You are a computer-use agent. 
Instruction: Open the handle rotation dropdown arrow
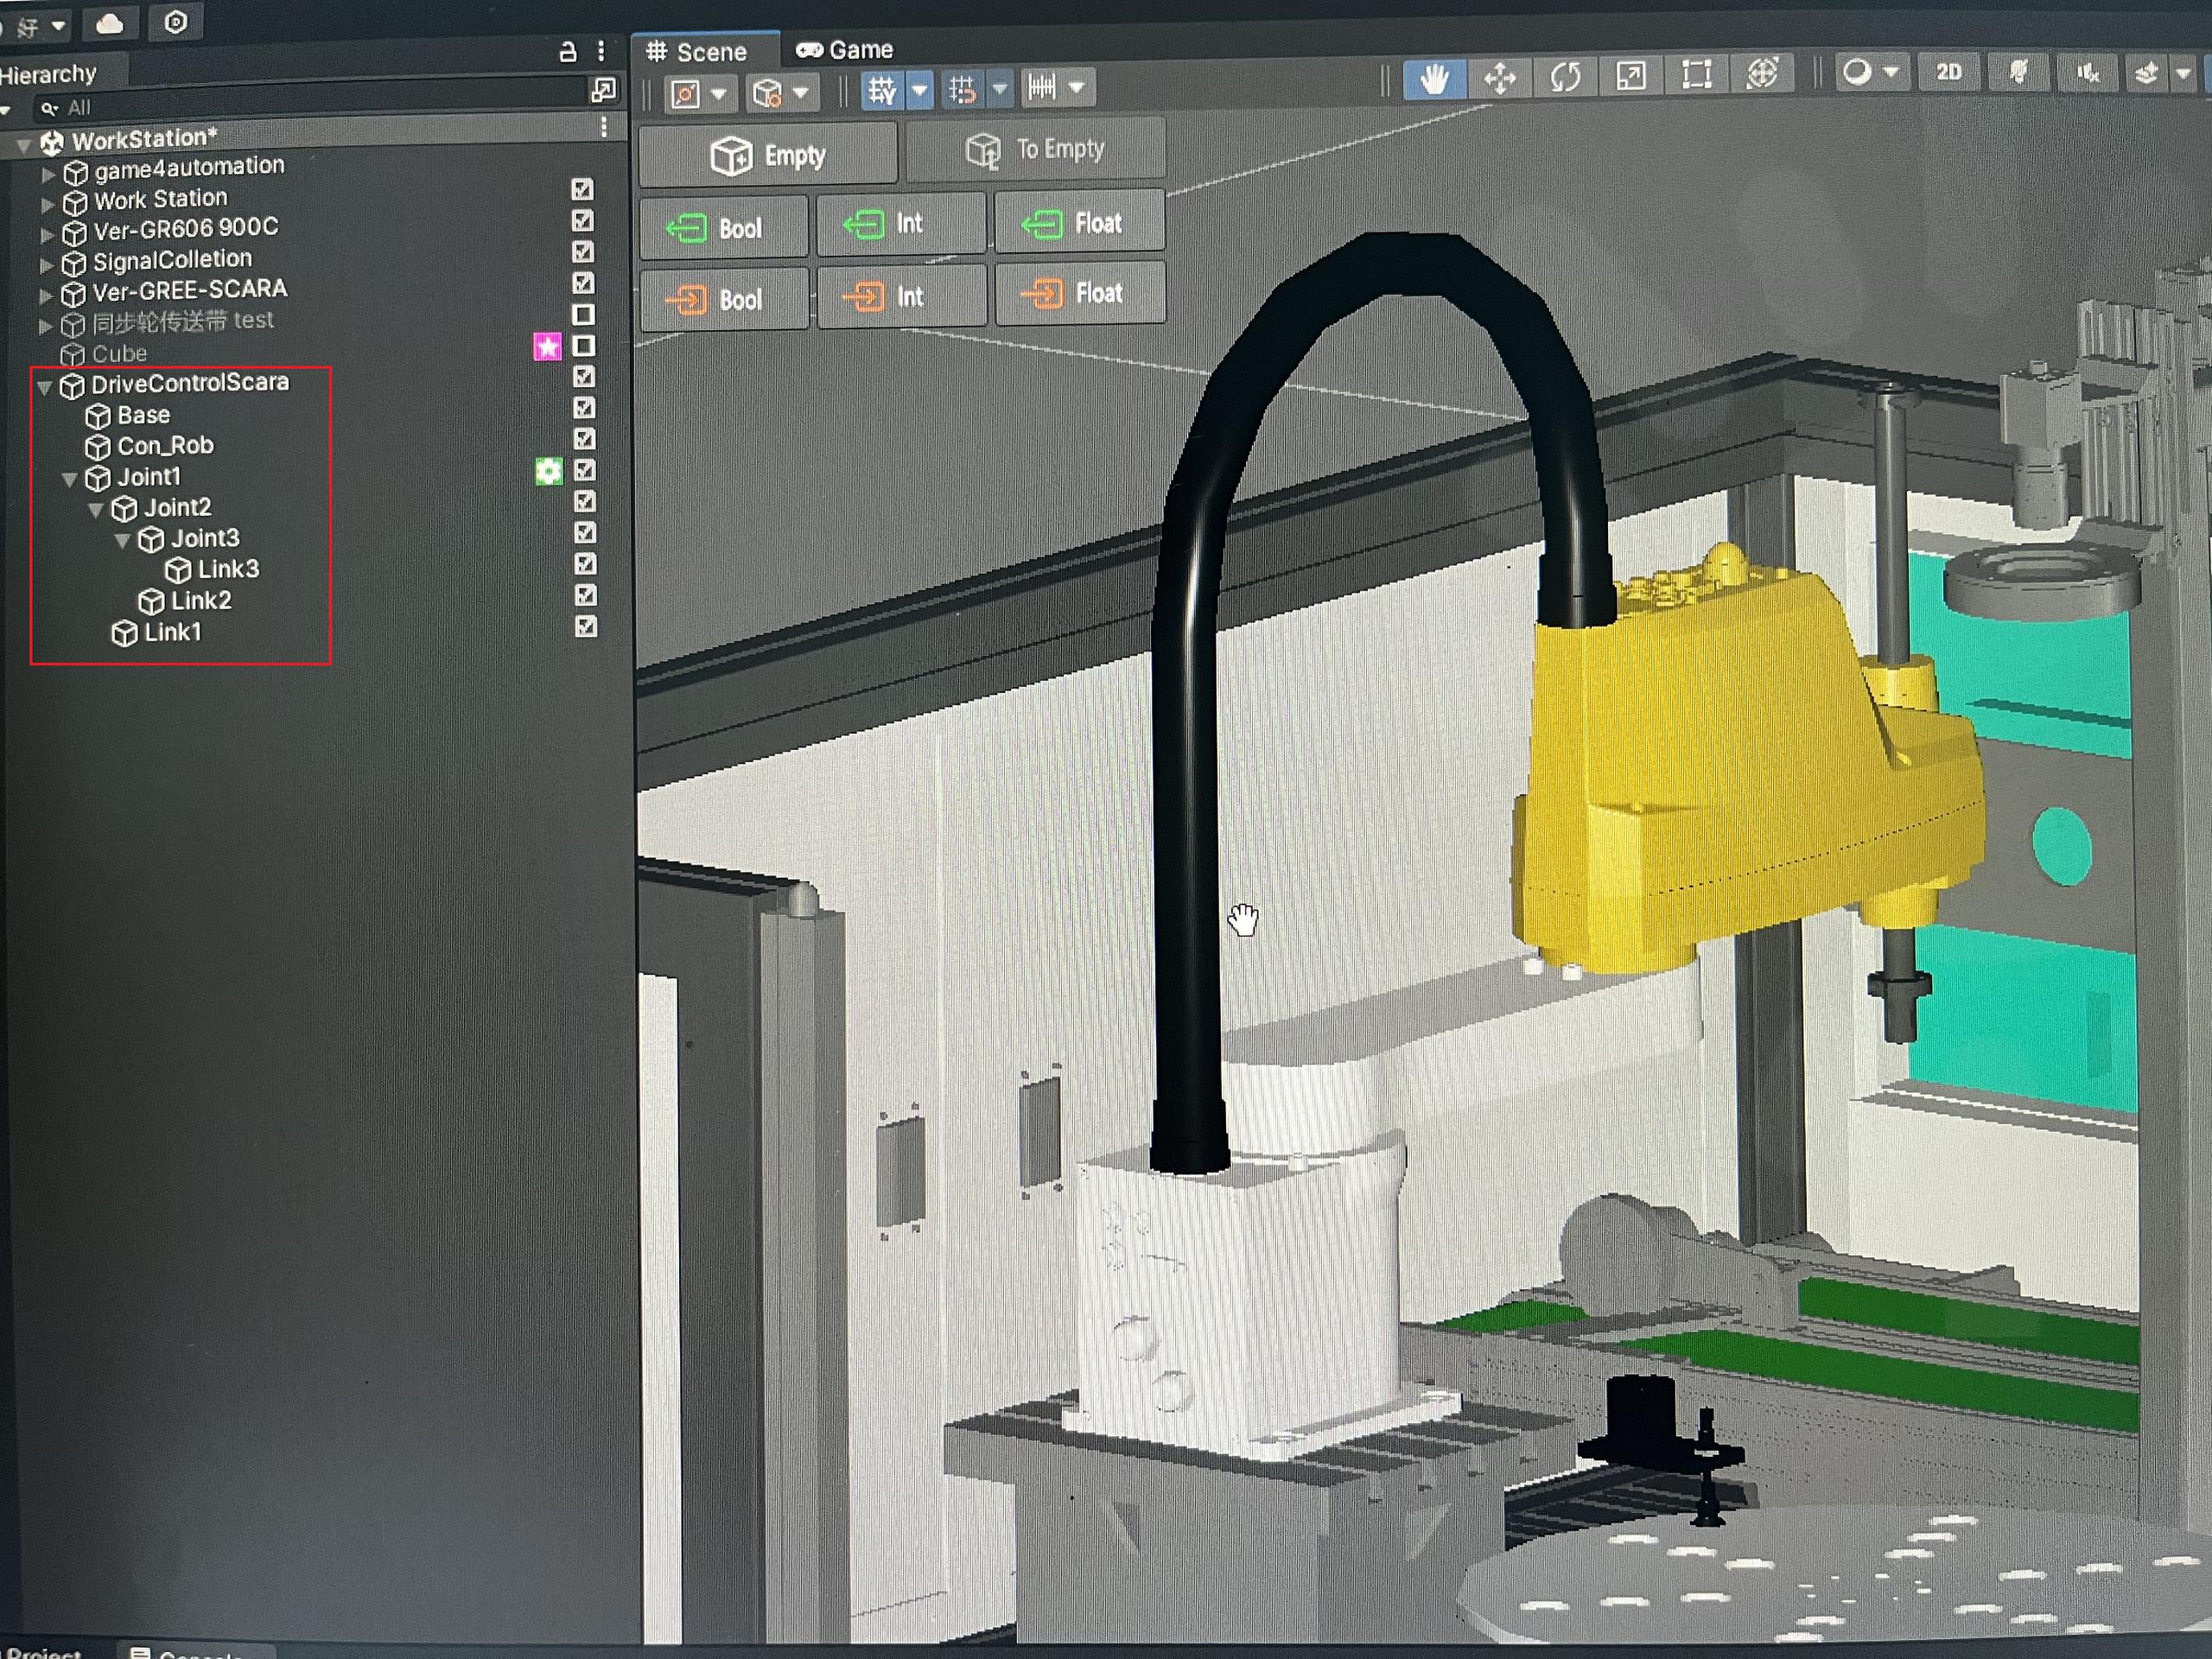[800, 92]
